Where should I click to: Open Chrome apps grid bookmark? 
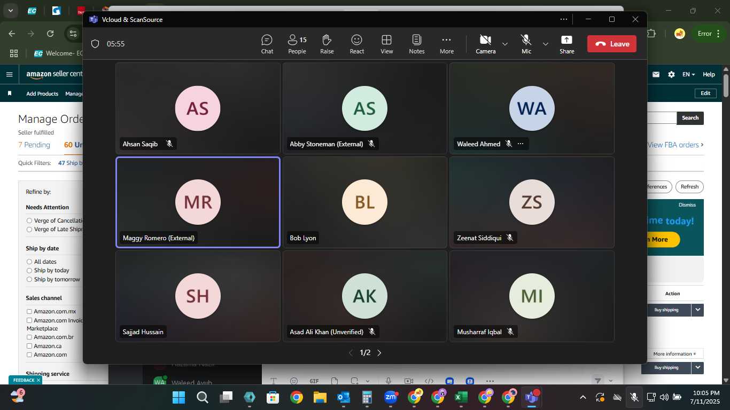14,53
